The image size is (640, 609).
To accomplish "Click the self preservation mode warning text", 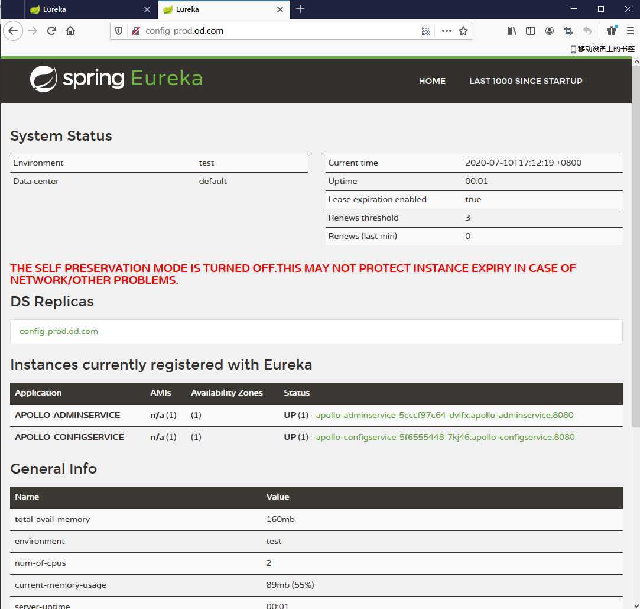I will [x=293, y=274].
